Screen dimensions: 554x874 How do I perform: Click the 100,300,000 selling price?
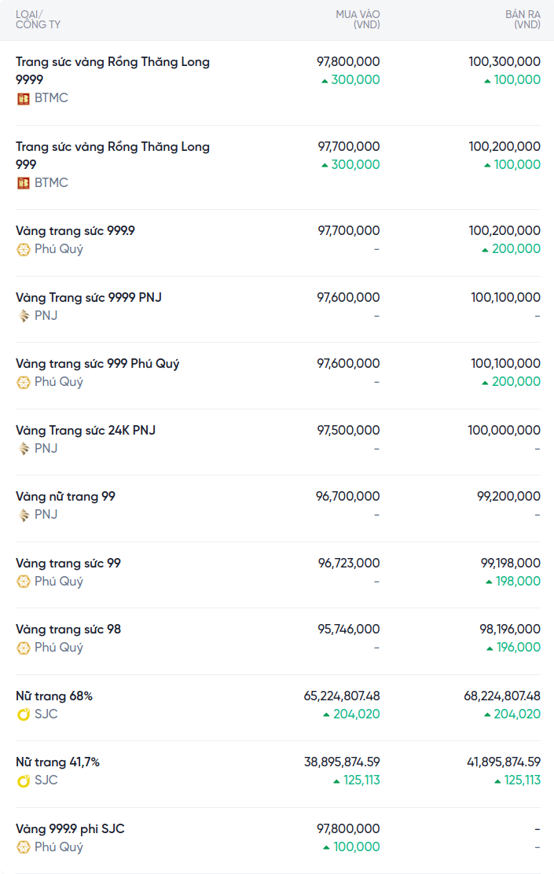504,61
